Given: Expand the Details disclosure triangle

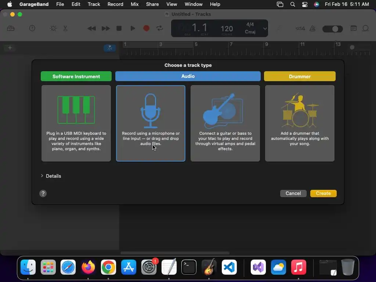Looking at the screenshot, I should [x=42, y=176].
